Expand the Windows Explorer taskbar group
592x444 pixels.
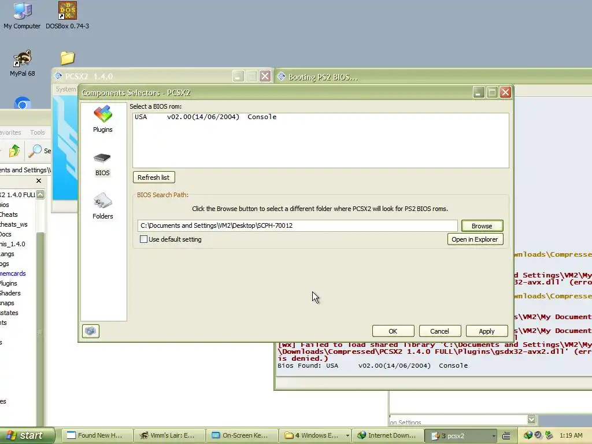click(347, 436)
